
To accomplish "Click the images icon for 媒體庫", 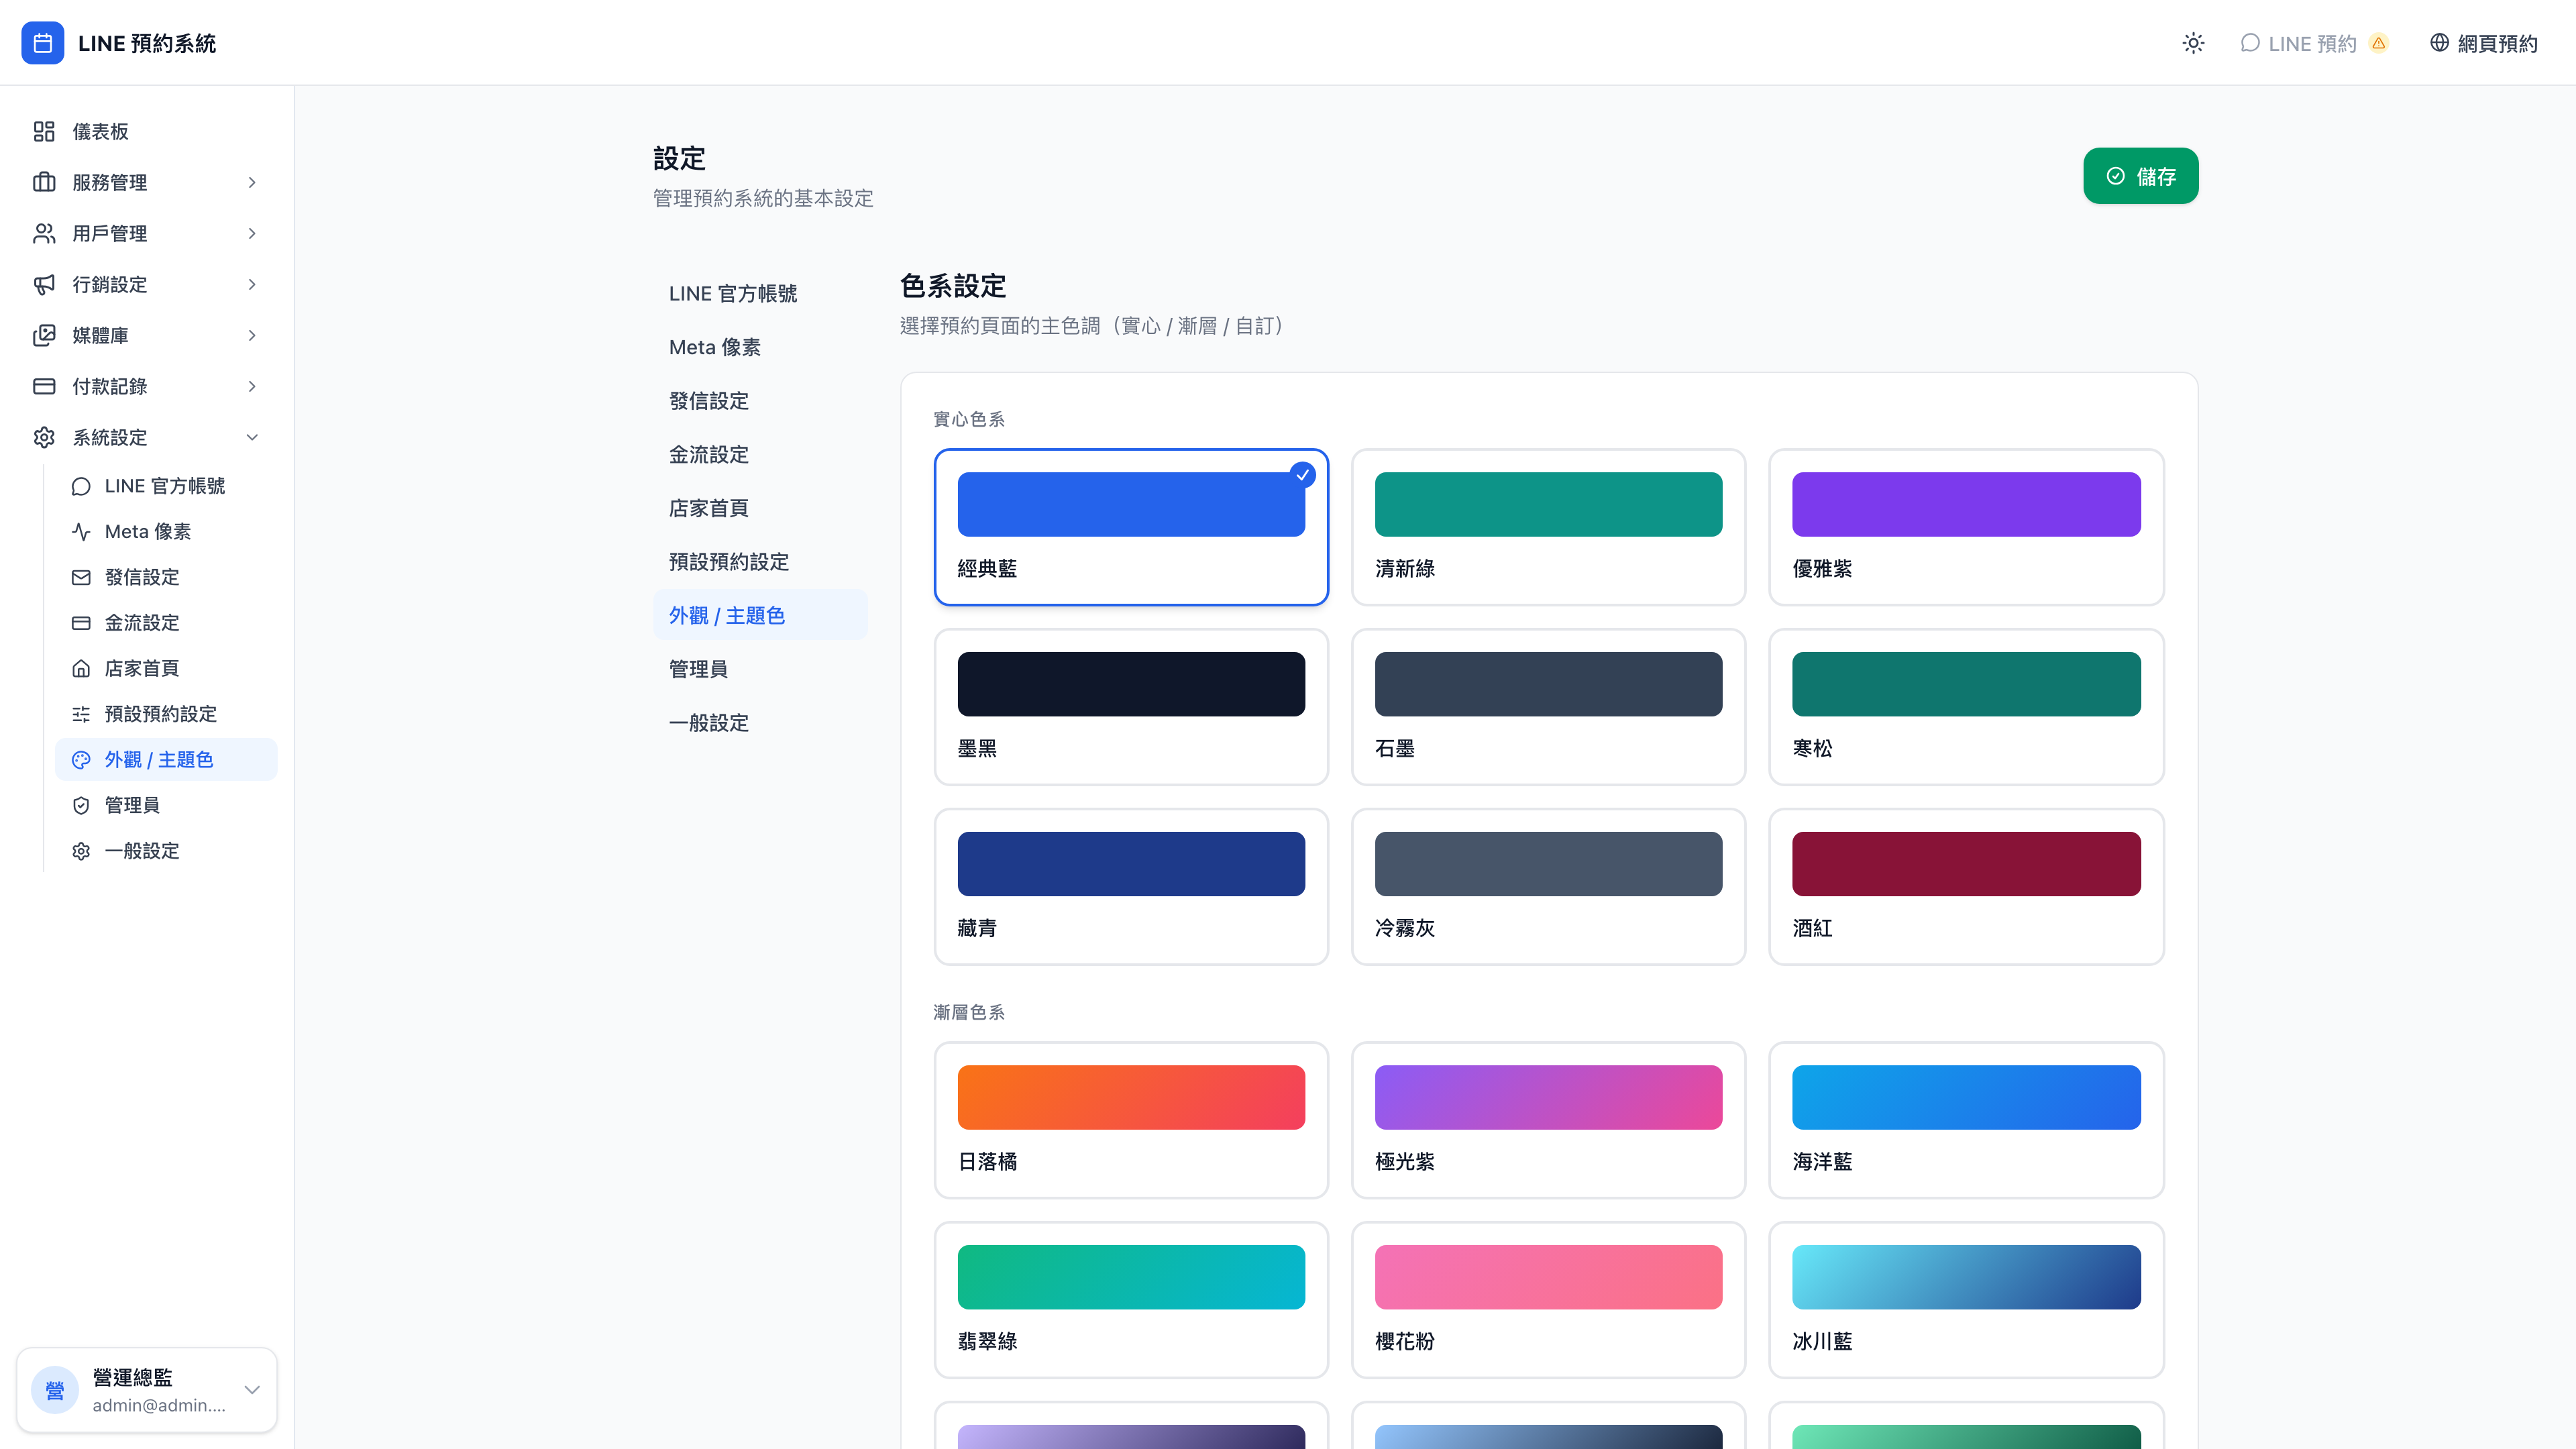I will pos(44,335).
